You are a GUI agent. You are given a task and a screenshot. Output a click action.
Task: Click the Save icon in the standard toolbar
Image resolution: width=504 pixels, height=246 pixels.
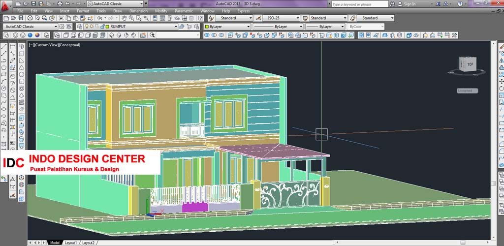click(21, 18)
